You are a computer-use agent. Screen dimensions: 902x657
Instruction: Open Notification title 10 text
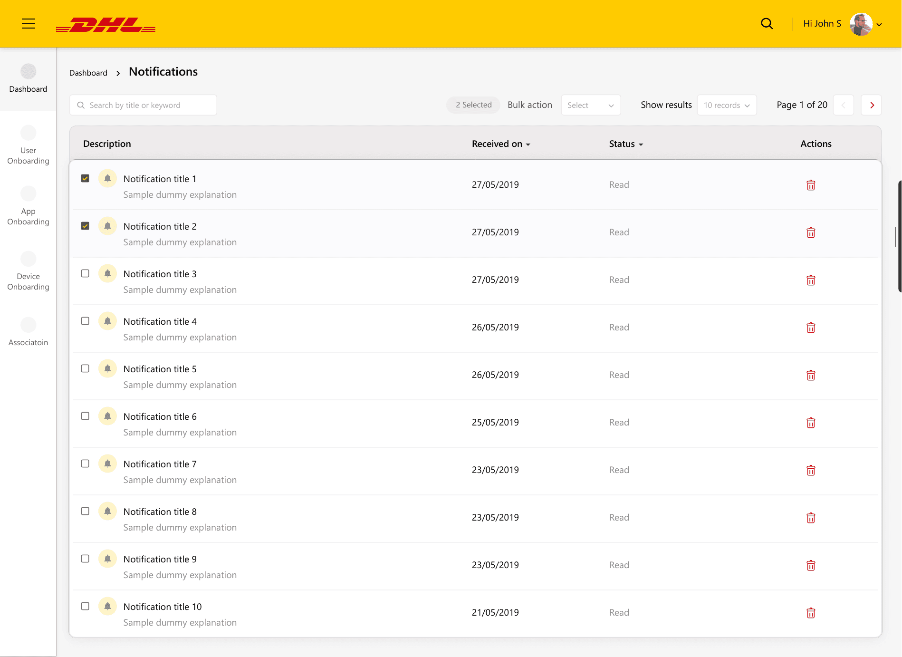point(163,607)
